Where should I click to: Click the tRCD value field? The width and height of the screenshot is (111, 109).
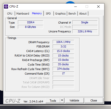[63, 56]
